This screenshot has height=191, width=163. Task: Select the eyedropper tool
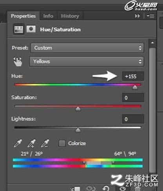coord(18,143)
